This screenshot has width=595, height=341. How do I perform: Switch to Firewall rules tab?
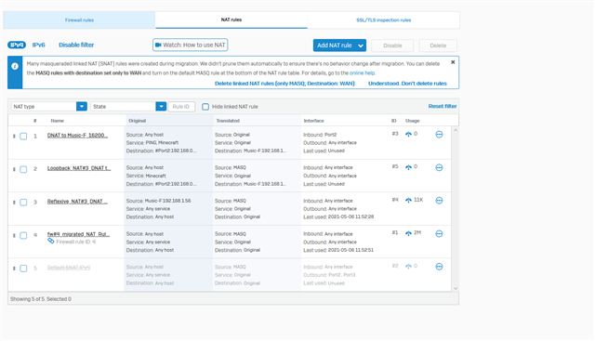click(x=79, y=20)
